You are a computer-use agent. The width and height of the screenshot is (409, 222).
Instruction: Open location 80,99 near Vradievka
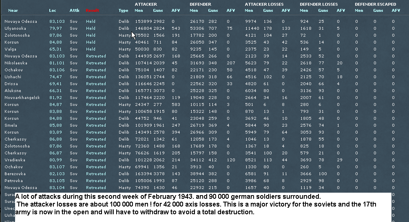coord(55,160)
